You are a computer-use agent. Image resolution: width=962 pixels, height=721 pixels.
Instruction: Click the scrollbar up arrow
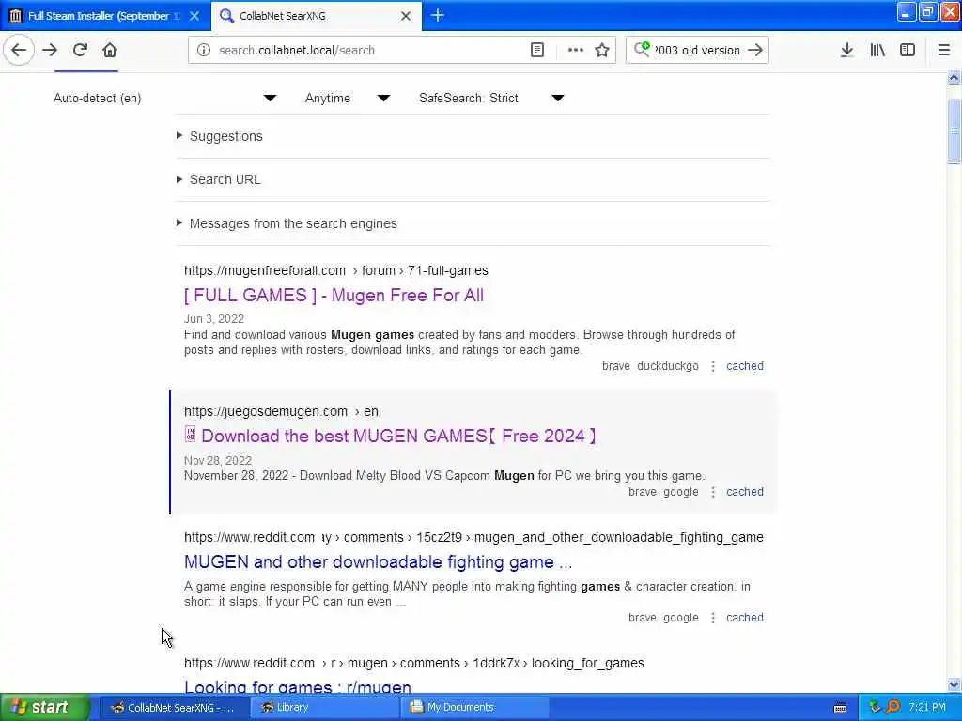coord(954,77)
